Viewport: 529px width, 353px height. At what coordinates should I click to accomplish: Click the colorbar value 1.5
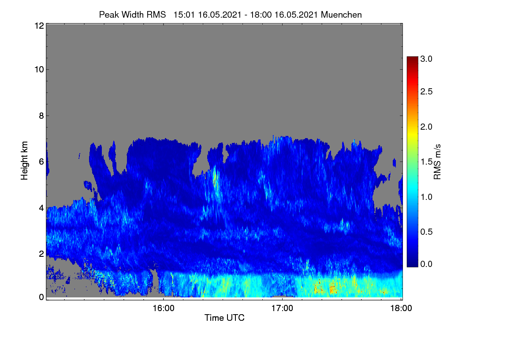click(x=426, y=162)
